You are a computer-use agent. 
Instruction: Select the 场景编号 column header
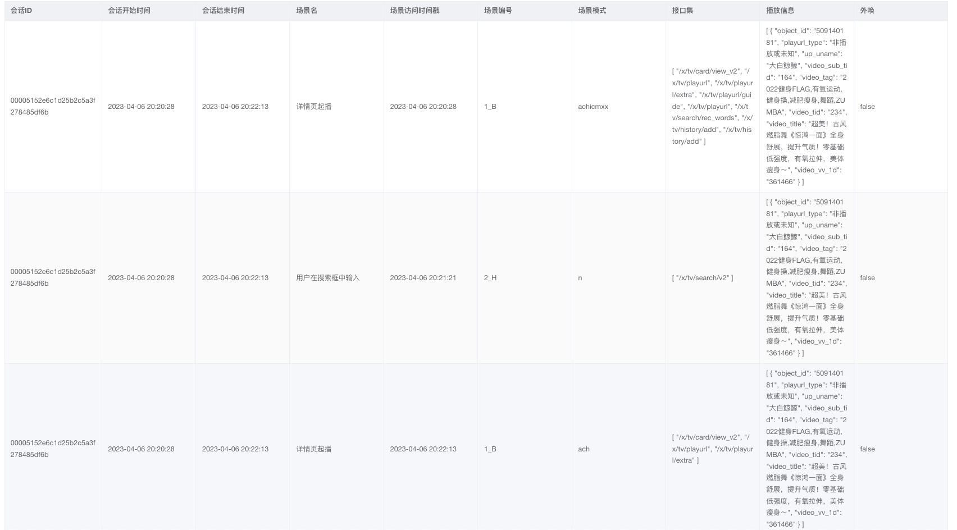[x=498, y=11]
